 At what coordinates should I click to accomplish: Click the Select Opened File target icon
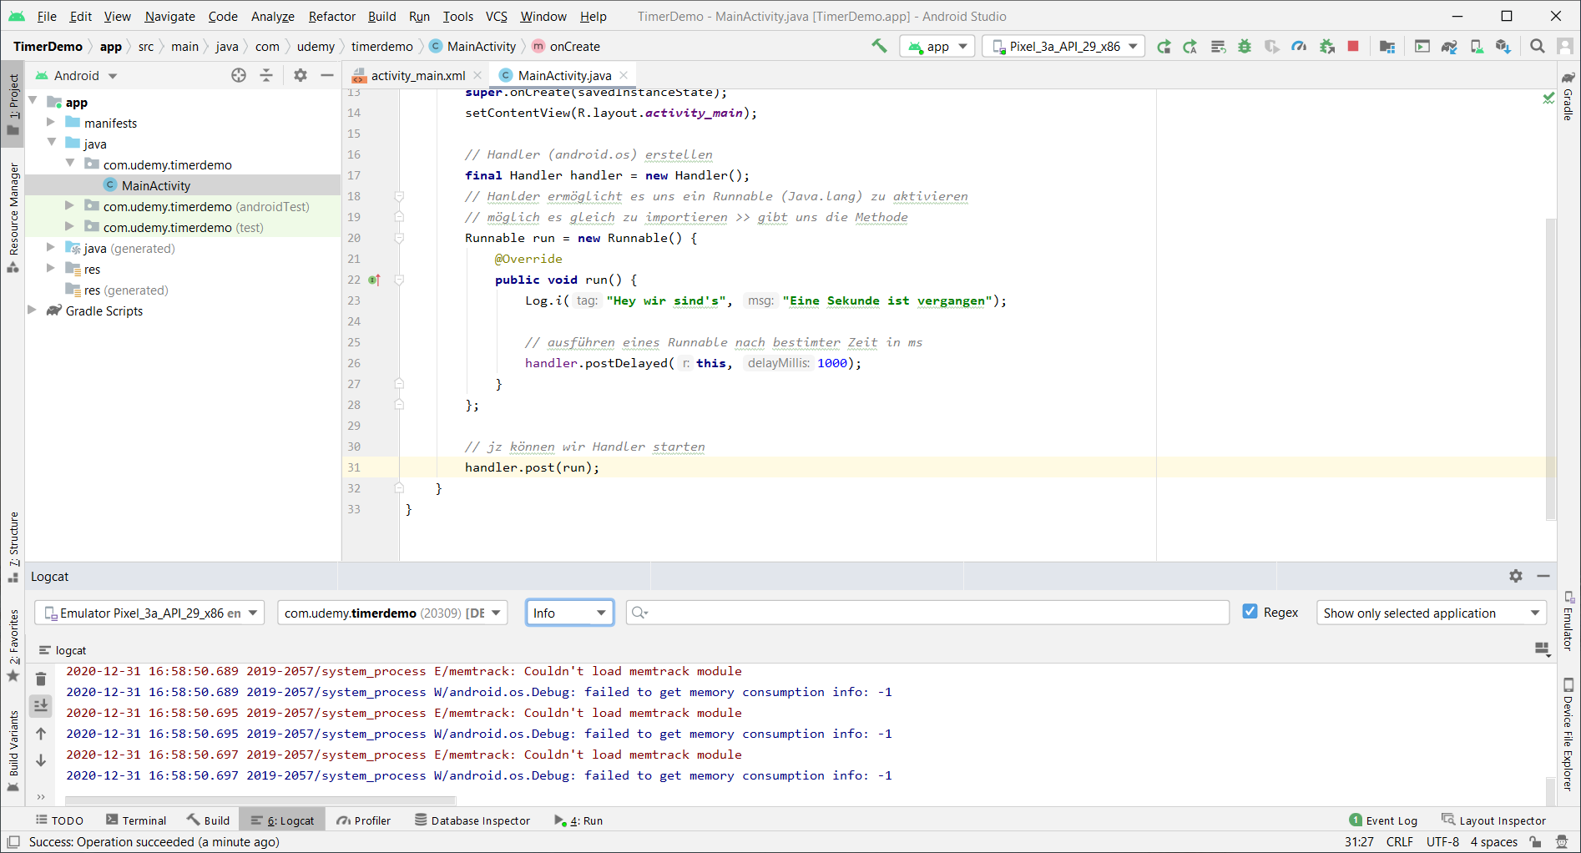click(239, 75)
